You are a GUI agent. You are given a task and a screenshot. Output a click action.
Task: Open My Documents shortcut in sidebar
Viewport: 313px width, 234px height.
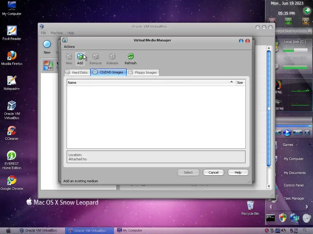click(295, 173)
